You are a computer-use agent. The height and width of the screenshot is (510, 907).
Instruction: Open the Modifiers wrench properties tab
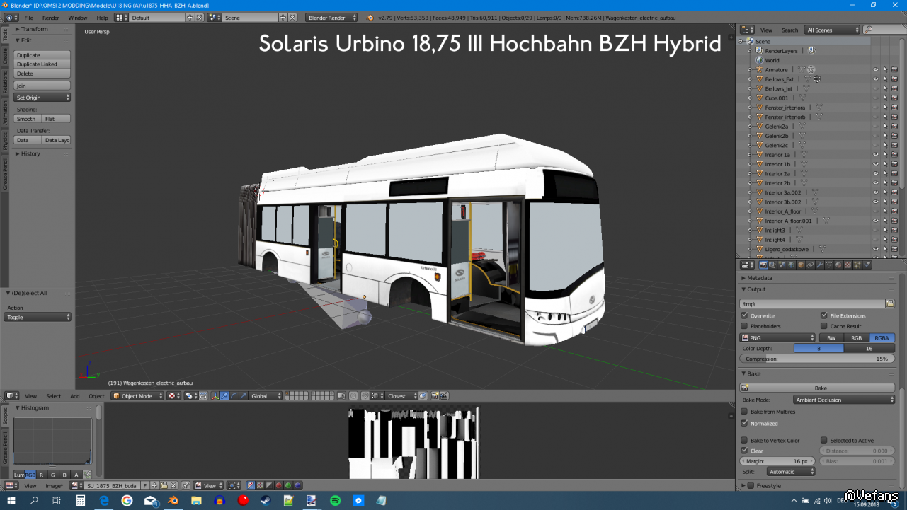point(819,265)
